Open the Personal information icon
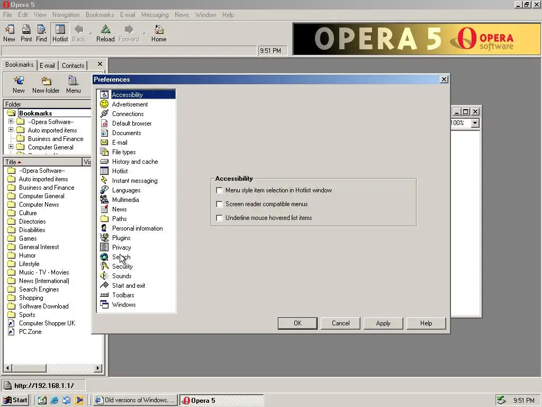 pos(104,228)
